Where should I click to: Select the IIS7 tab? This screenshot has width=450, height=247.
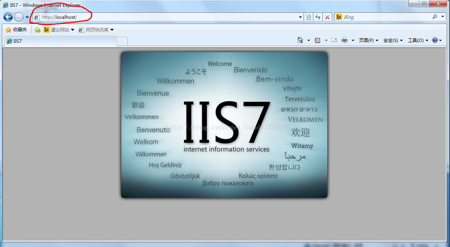point(60,41)
